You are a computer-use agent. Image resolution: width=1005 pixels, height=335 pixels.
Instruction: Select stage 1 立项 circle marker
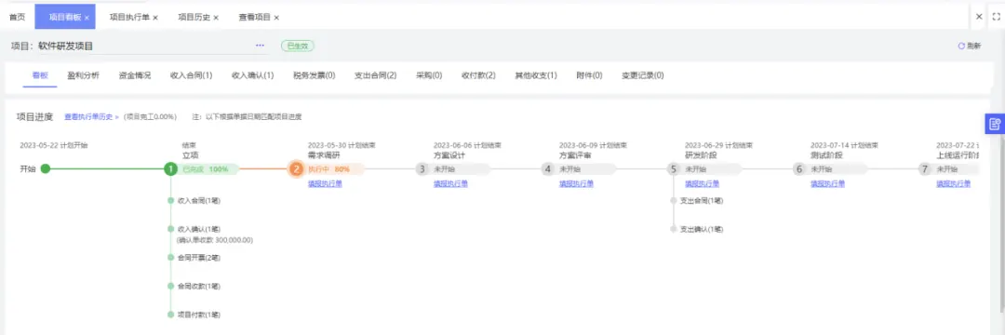[x=170, y=169]
